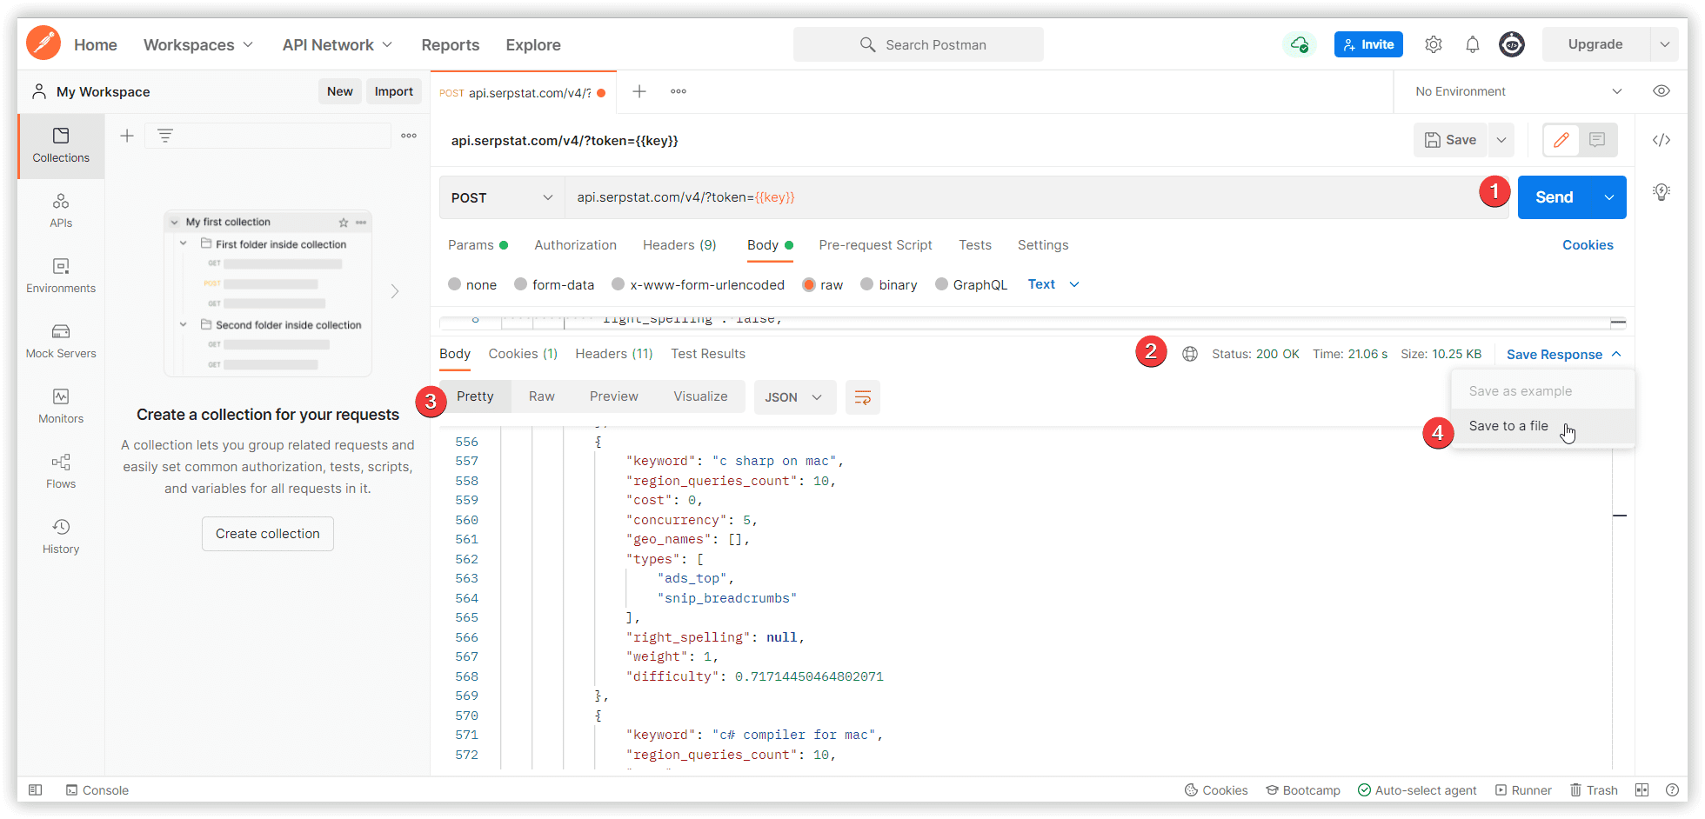The image size is (1705, 819).
Task: Toggle sidebar icon in the status bar
Action: point(35,790)
